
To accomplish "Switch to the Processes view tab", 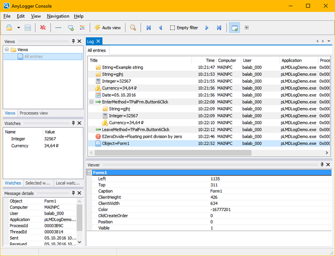I will pyautogui.click(x=33, y=113).
